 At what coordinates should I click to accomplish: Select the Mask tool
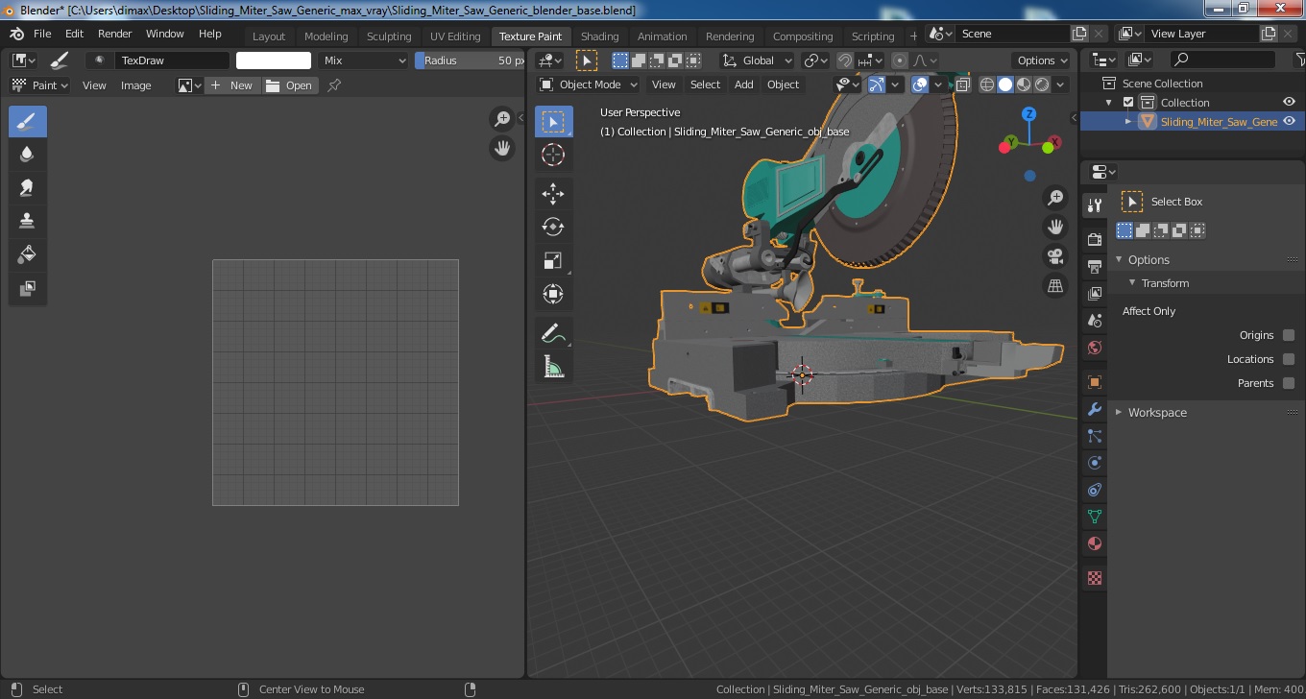[28, 288]
